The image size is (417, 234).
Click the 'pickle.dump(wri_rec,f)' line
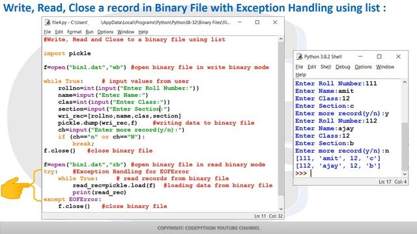click(x=156, y=123)
